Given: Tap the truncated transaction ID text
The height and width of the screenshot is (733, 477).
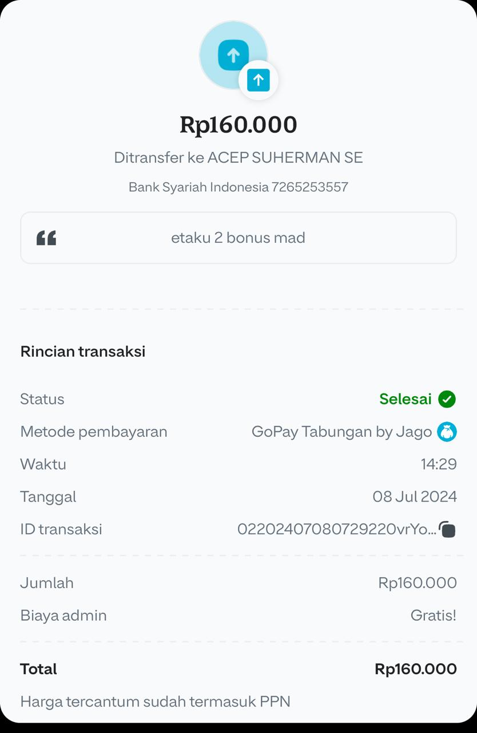Looking at the screenshot, I should (x=337, y=529).
